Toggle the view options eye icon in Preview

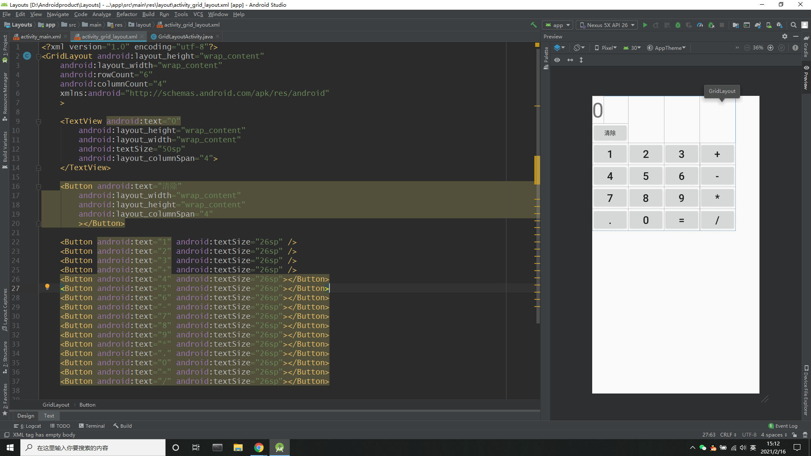(x=557, y=60)
